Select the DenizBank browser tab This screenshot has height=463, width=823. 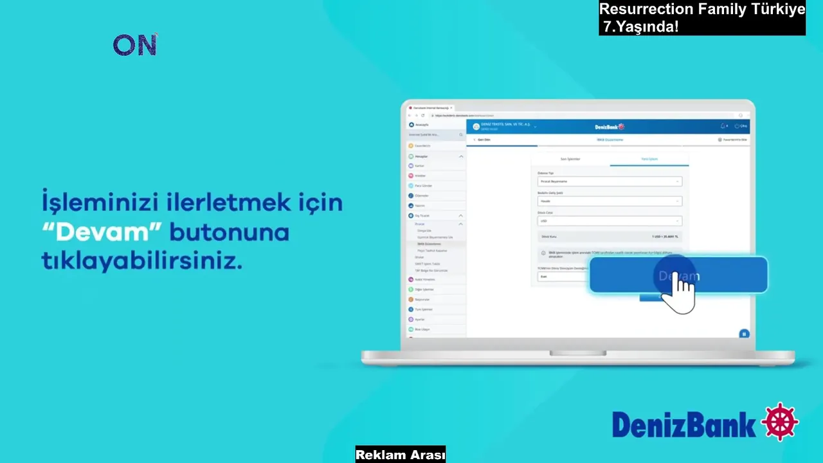[430, 108]
